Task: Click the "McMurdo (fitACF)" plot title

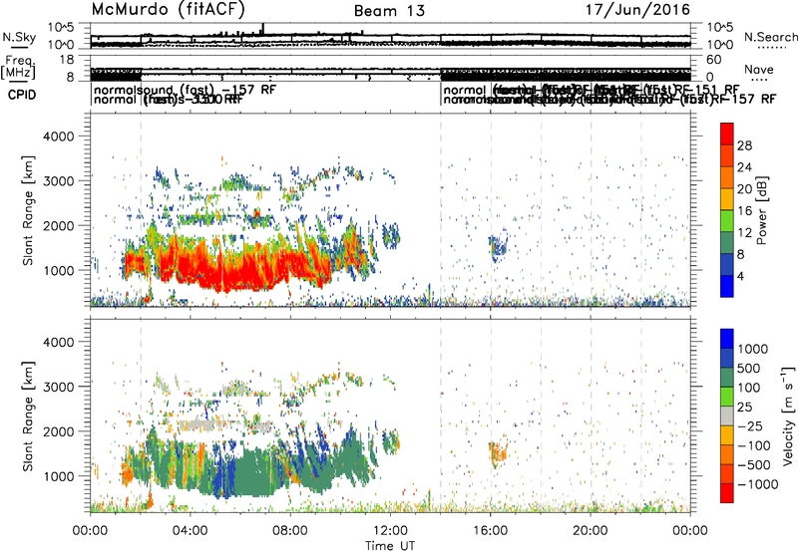Action: 168,9
